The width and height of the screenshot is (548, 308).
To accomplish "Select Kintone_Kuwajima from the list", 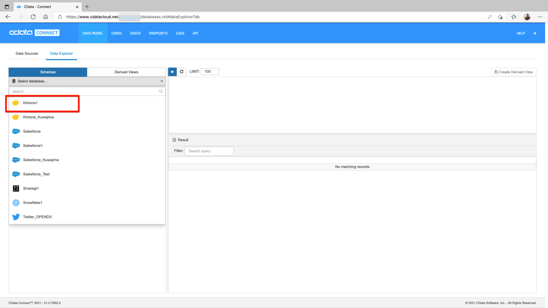I will pyautogui.click(x=87, y=117).
